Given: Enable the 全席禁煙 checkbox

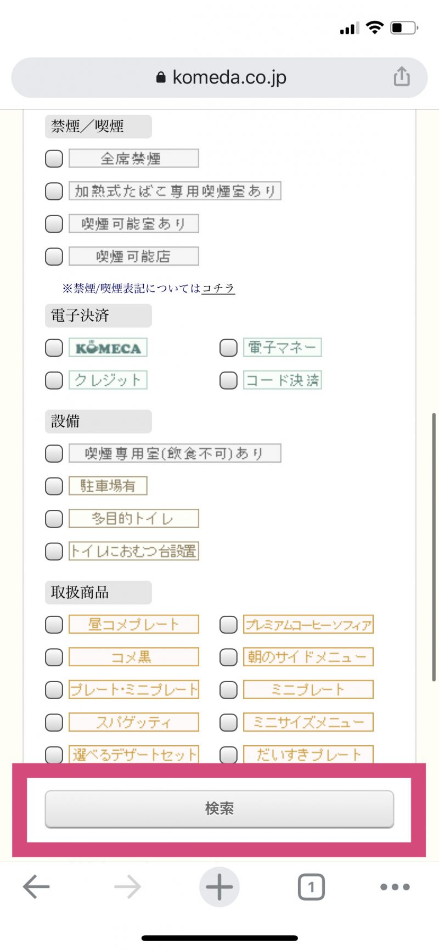Looking at the screenshot, I should (x=54, y=158).
